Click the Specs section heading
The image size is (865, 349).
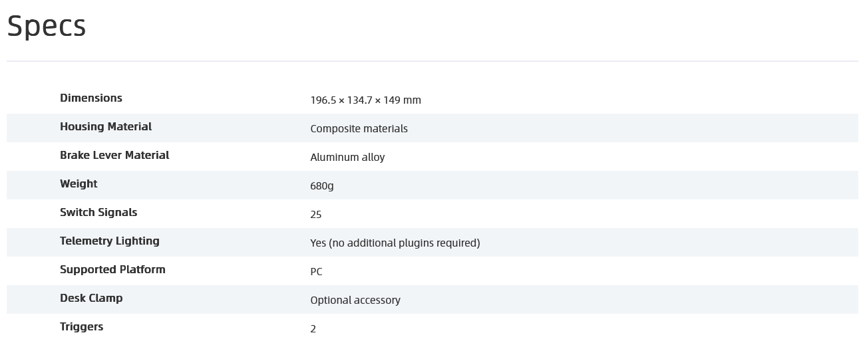(x=47, y=27)
